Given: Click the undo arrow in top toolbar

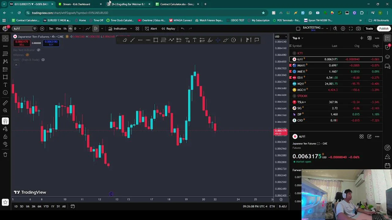Looking at the screenshot, I should tap(183, 28).
